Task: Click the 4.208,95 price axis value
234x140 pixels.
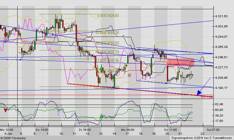Action: coord(221,78)
